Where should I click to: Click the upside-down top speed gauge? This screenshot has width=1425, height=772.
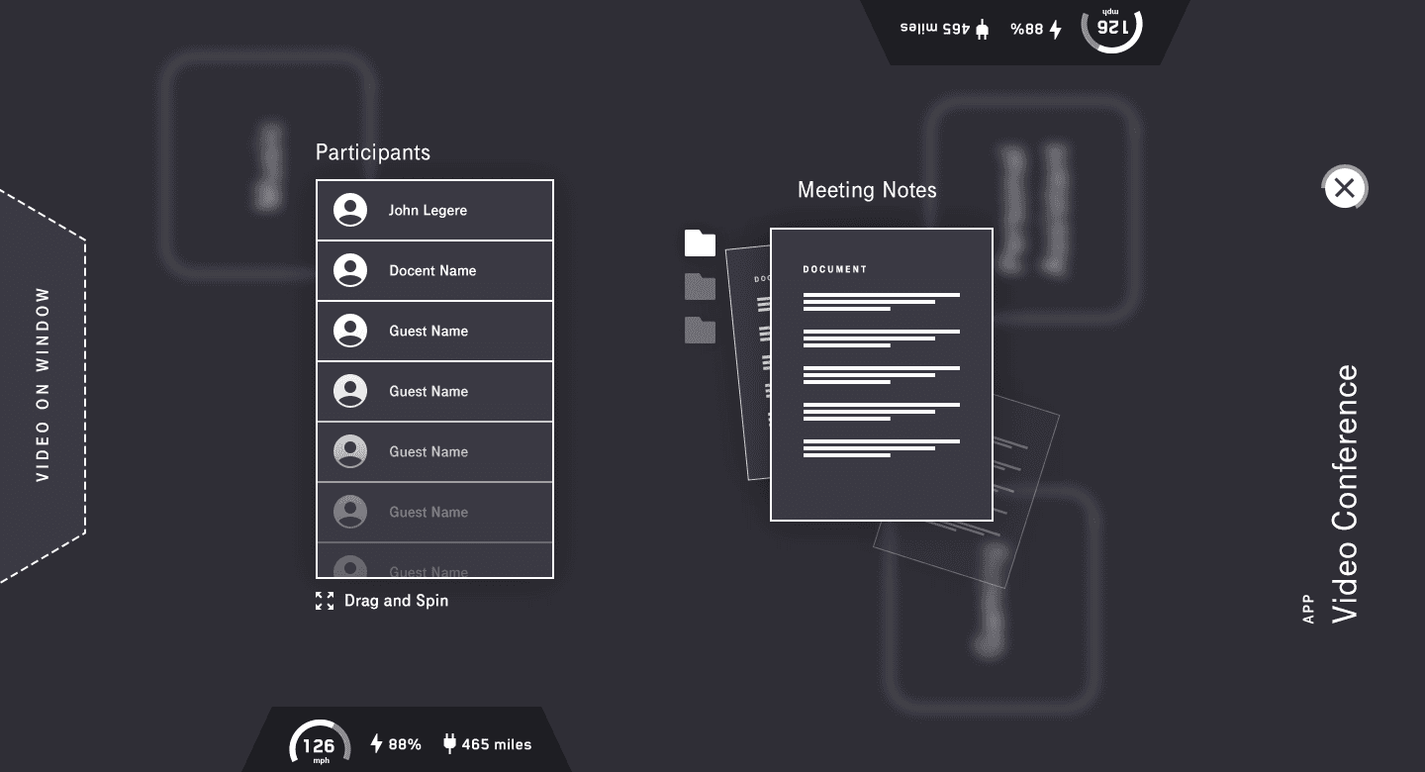tap(1112, 28)
